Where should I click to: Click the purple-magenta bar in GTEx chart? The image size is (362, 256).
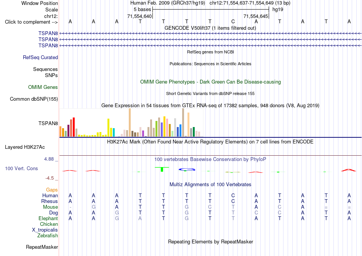[143, 134]
